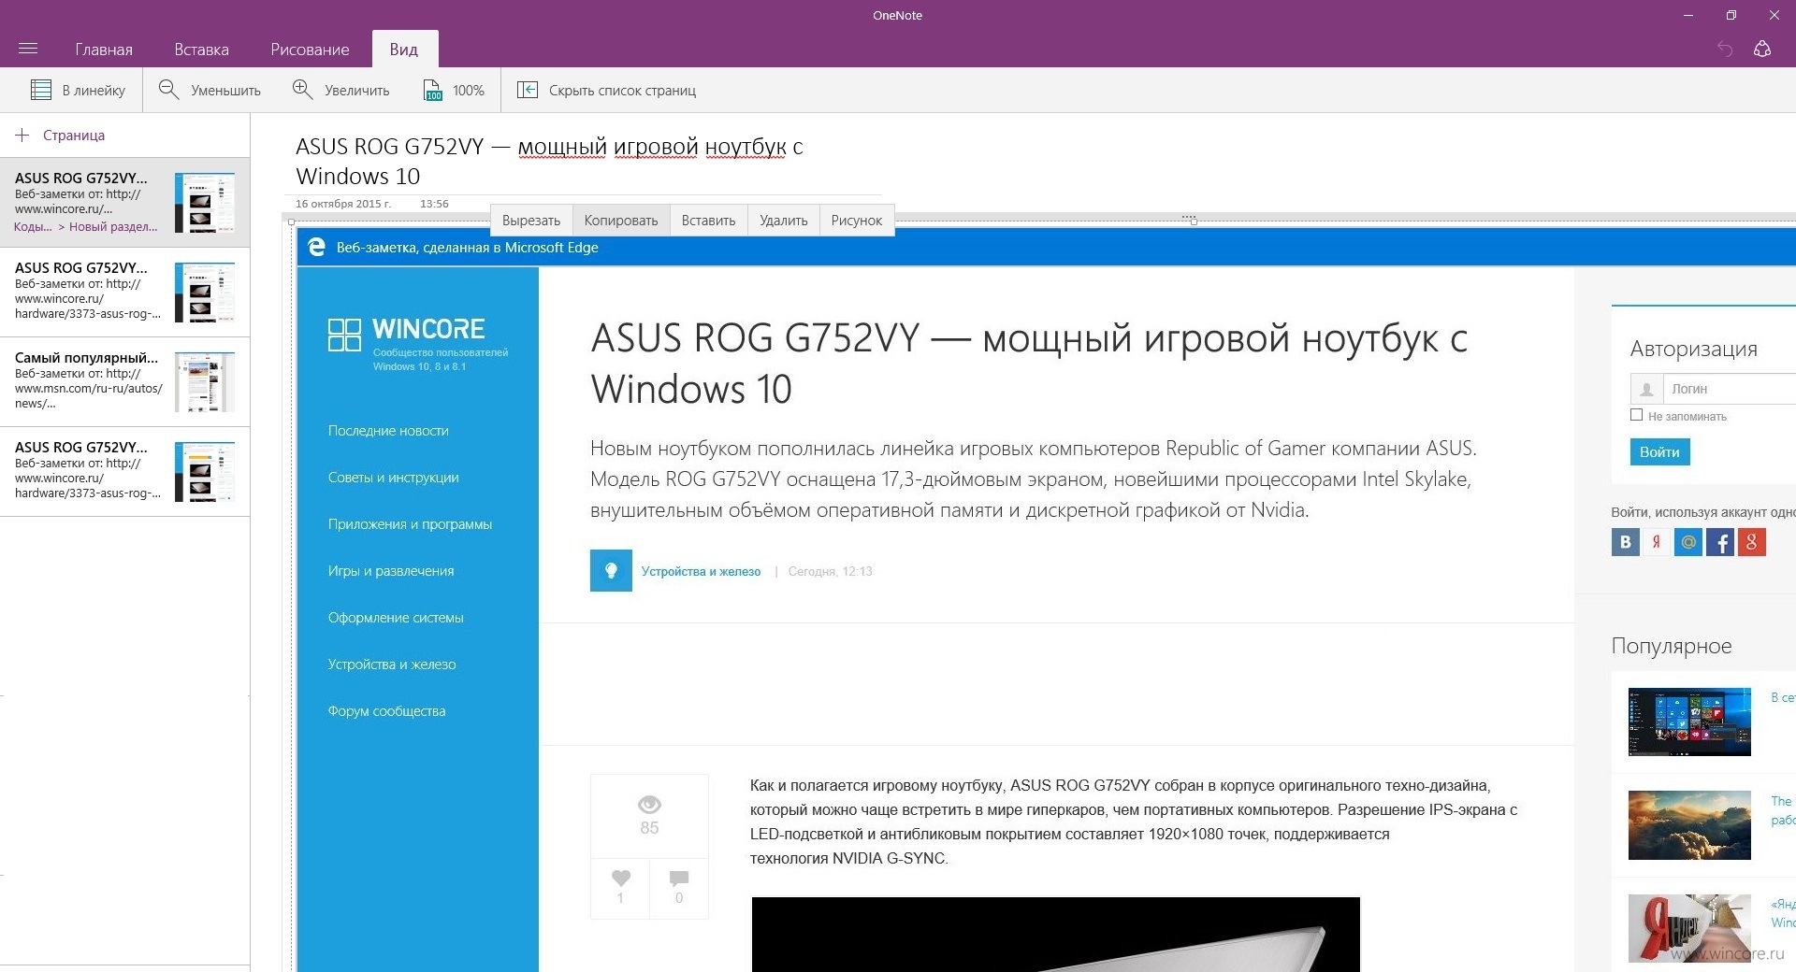Choose Рисунок in context menu

pos(857,221)
